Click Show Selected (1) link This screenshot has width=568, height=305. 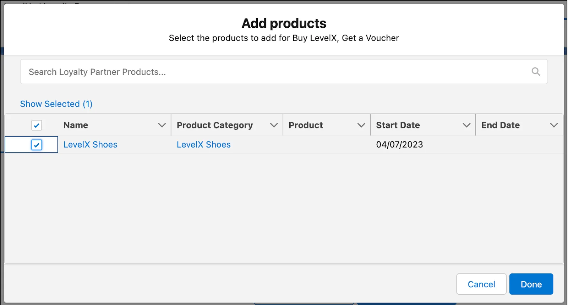(56, 104)
